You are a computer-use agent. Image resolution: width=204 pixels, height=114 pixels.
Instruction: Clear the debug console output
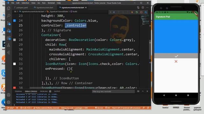click(138, 92)
